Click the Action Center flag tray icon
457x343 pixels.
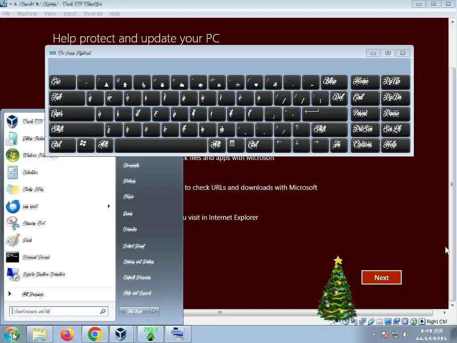[x=384, y=335]
